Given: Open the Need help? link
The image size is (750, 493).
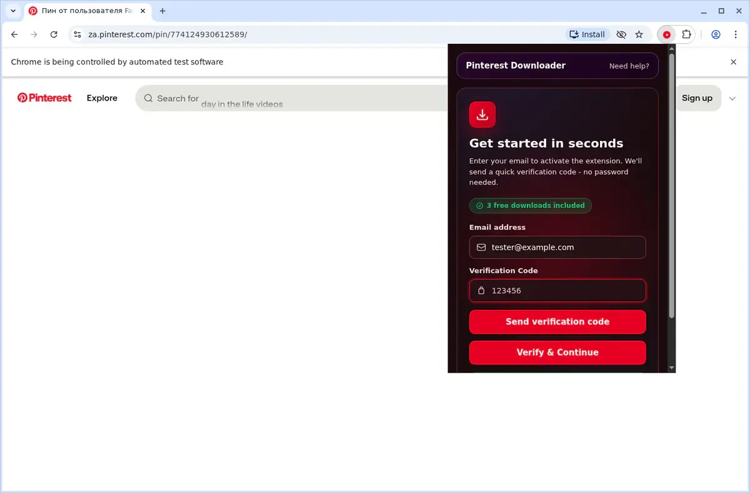Looking at the screenshot, I should click(629, 66).
